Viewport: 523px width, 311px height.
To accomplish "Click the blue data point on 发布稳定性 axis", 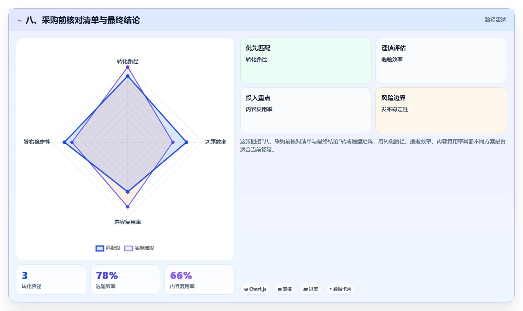I will 64,142.
